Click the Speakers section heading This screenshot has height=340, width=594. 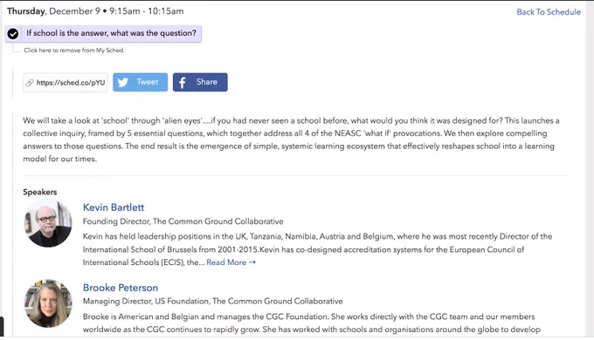point(40,192)
